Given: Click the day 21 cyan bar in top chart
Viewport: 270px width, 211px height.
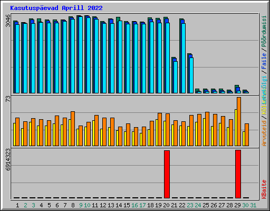Looking at the screenshot, I should (176, 77).
